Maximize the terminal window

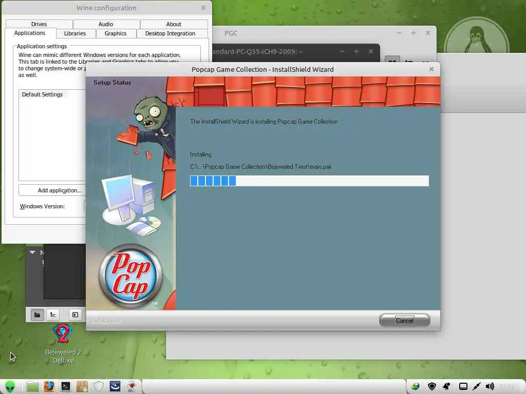point(356,51)
